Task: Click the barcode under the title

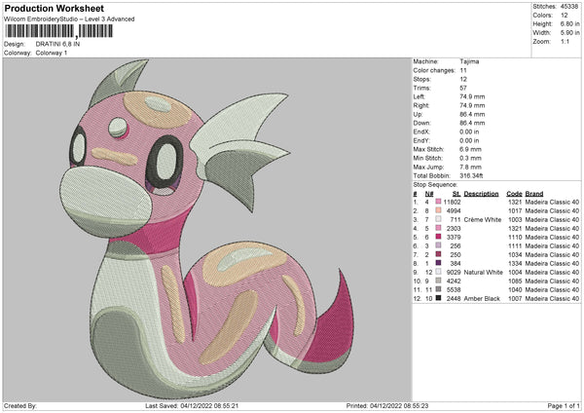Action: tap(58, 31)
